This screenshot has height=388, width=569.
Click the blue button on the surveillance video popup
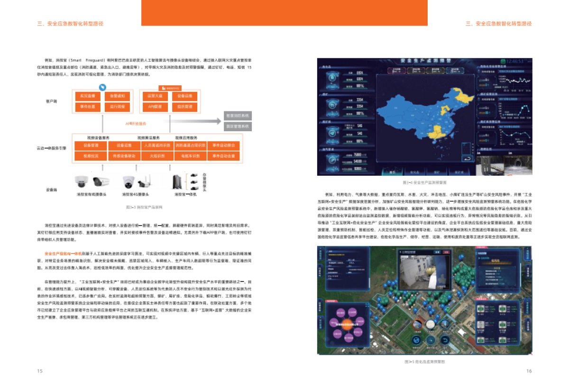point(437,251)
